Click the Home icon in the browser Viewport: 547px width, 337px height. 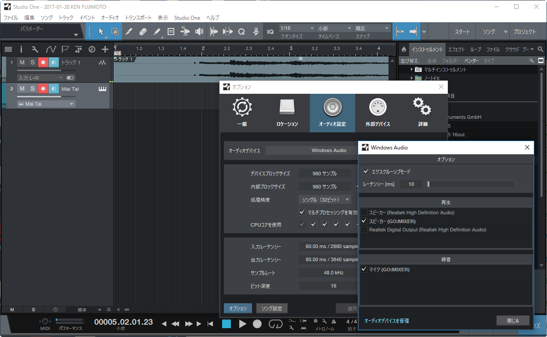[404, 49]
